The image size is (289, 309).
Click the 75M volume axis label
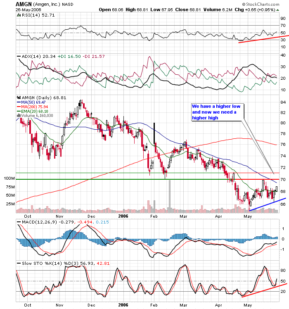[x=10, y=187]
